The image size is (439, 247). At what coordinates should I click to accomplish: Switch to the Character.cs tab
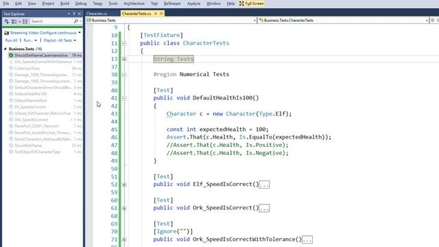click(97, 14)
